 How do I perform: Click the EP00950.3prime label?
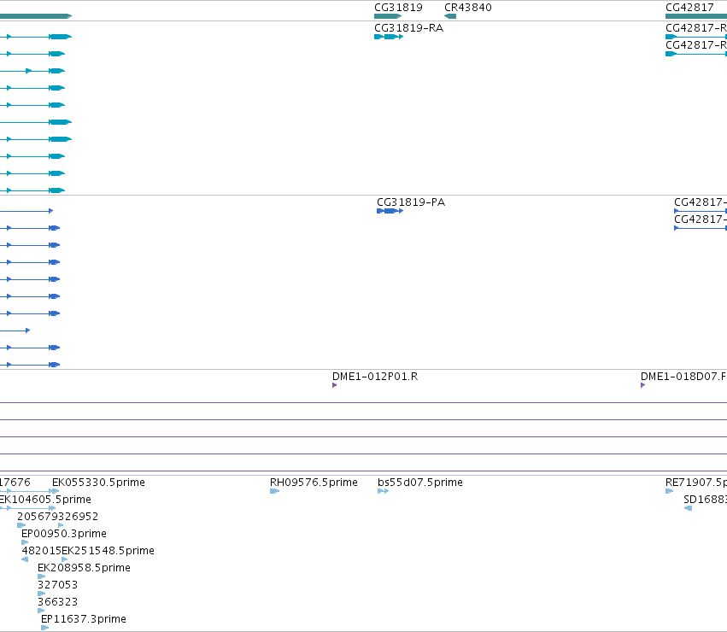64,534
